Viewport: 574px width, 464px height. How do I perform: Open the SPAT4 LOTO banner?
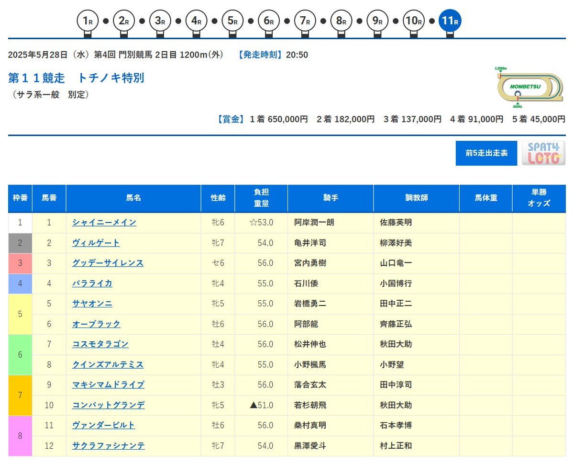(x=543, y=153)
